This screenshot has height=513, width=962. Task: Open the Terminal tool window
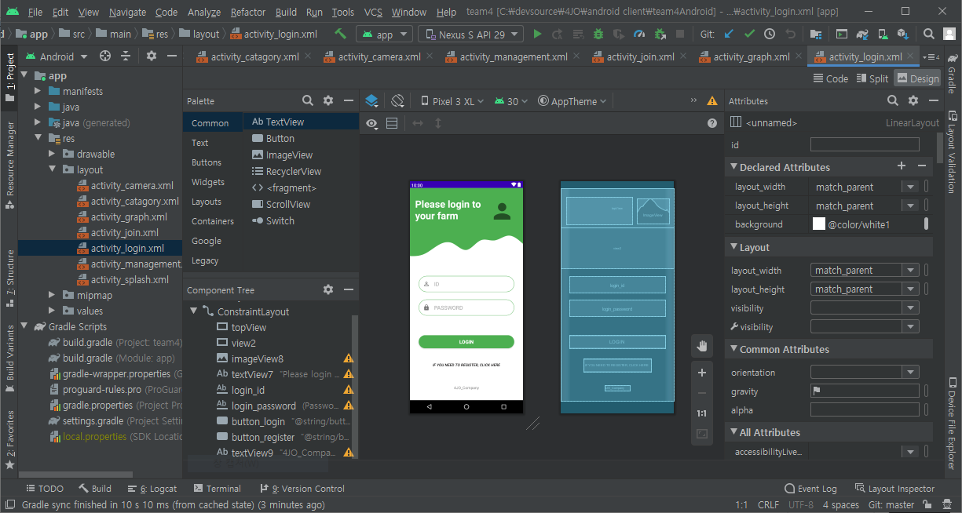(217, 488)
